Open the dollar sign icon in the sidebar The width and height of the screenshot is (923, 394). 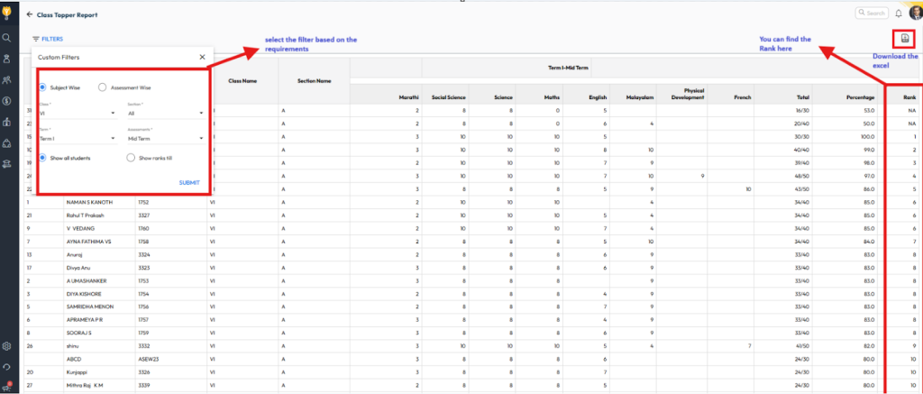pyautogui.click(x=7, y=101)
